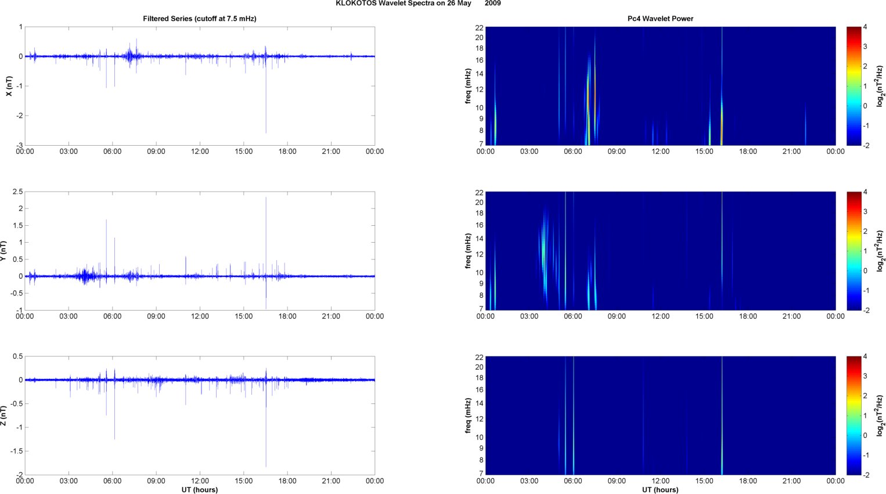The height and width of the screenshot is (494, 886).
Task: Click the "22" frequency tick of the top spectrum
Action: tap(479, 28)
